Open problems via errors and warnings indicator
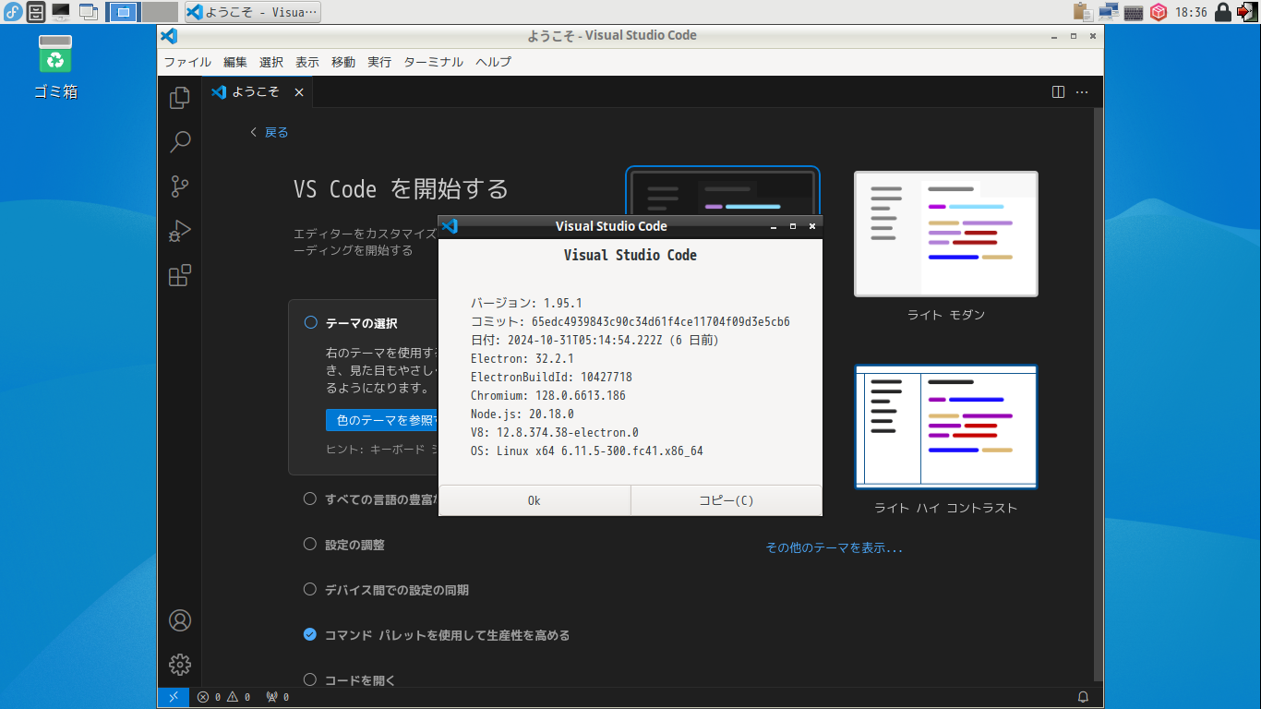 pos(223,697)
